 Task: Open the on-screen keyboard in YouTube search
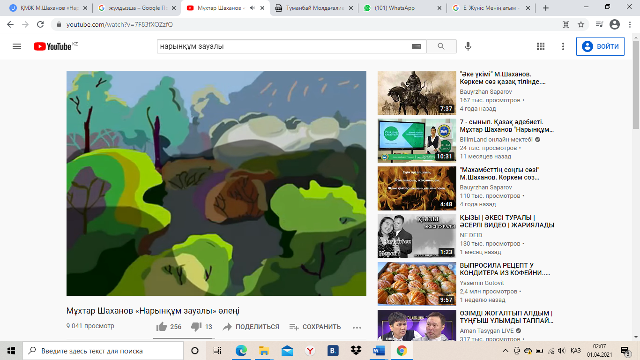(416, 46)
